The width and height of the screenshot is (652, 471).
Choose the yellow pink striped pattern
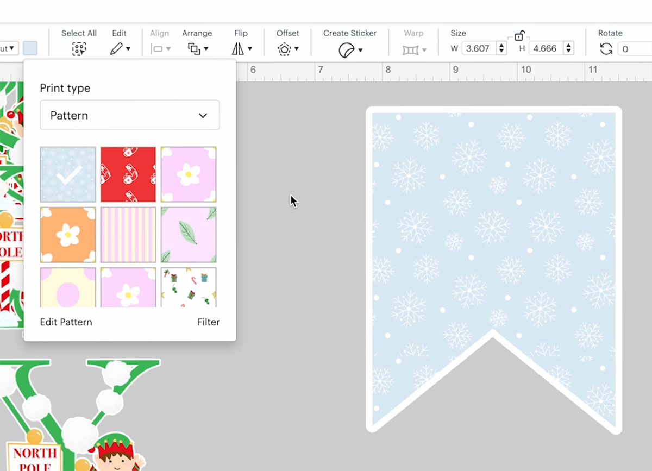click(128, 235)
